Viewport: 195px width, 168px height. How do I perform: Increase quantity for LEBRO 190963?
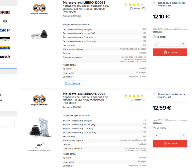pyautogui.click(x=183, y=135)
